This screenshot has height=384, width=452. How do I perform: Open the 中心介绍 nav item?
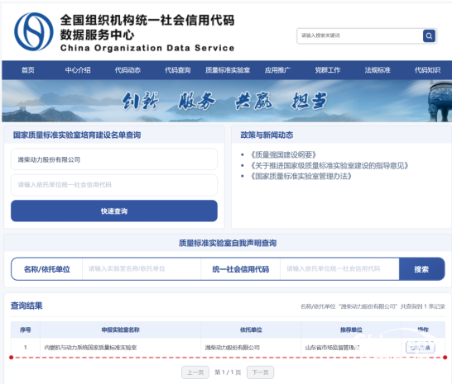click(x=78, y=70)
